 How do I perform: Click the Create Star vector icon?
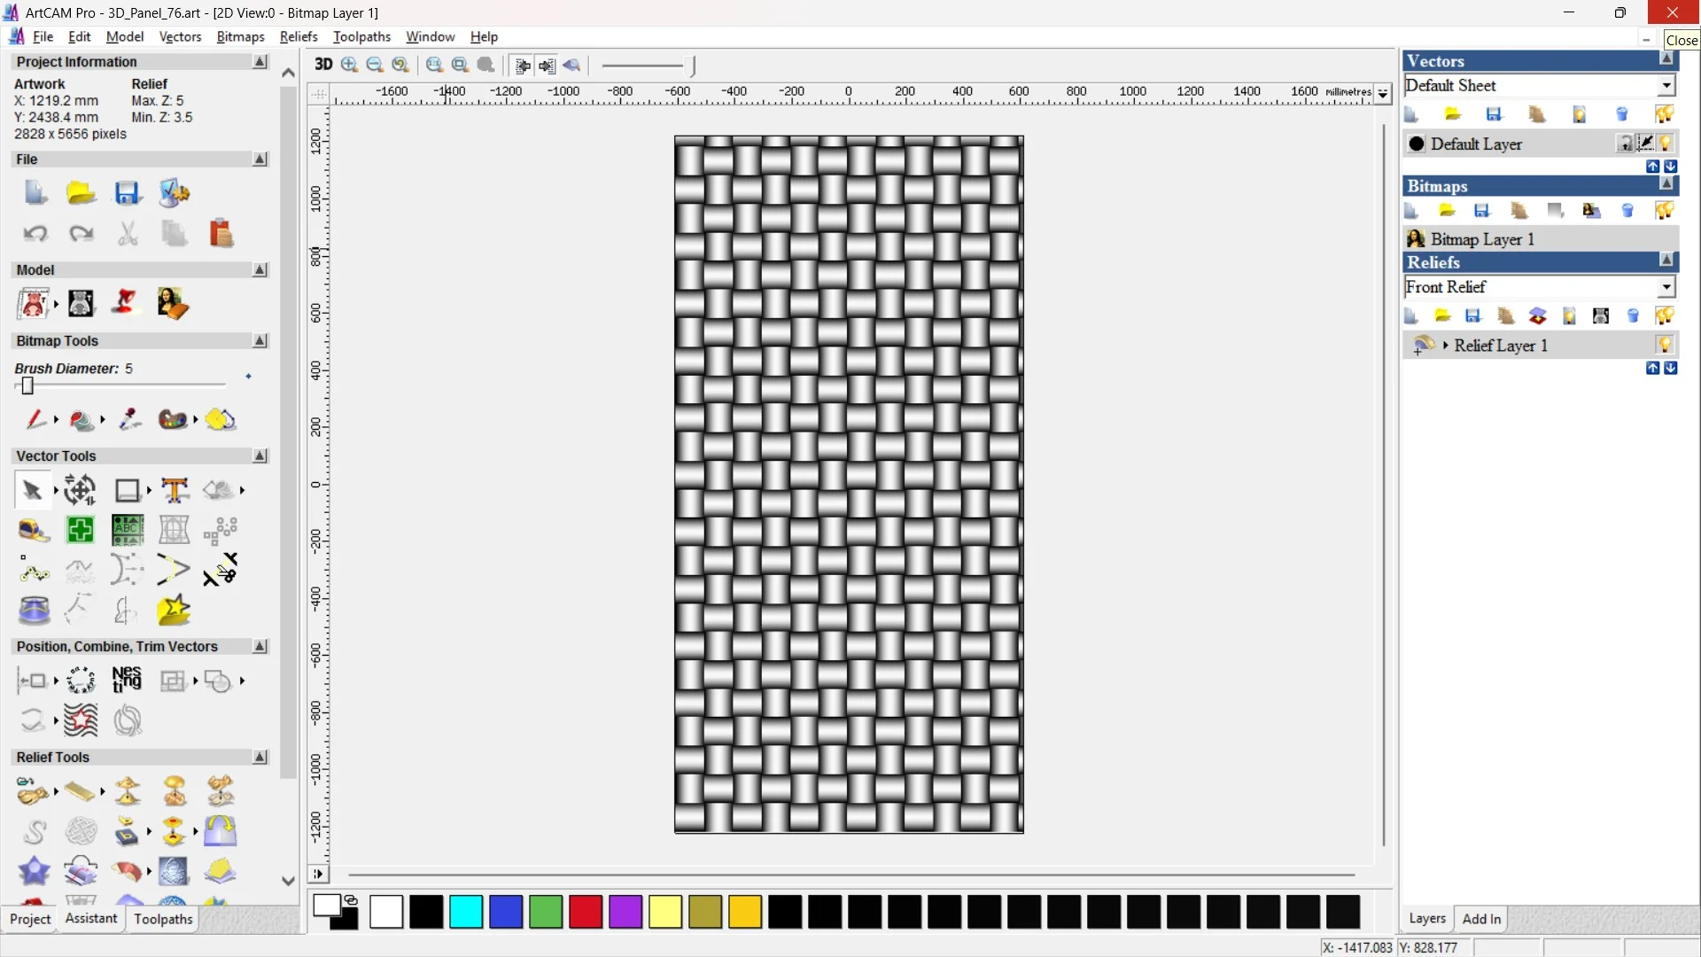coord(174,611)
